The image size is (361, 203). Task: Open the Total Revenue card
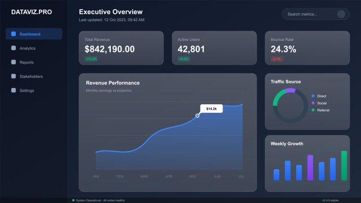click(x=121, y=48)
